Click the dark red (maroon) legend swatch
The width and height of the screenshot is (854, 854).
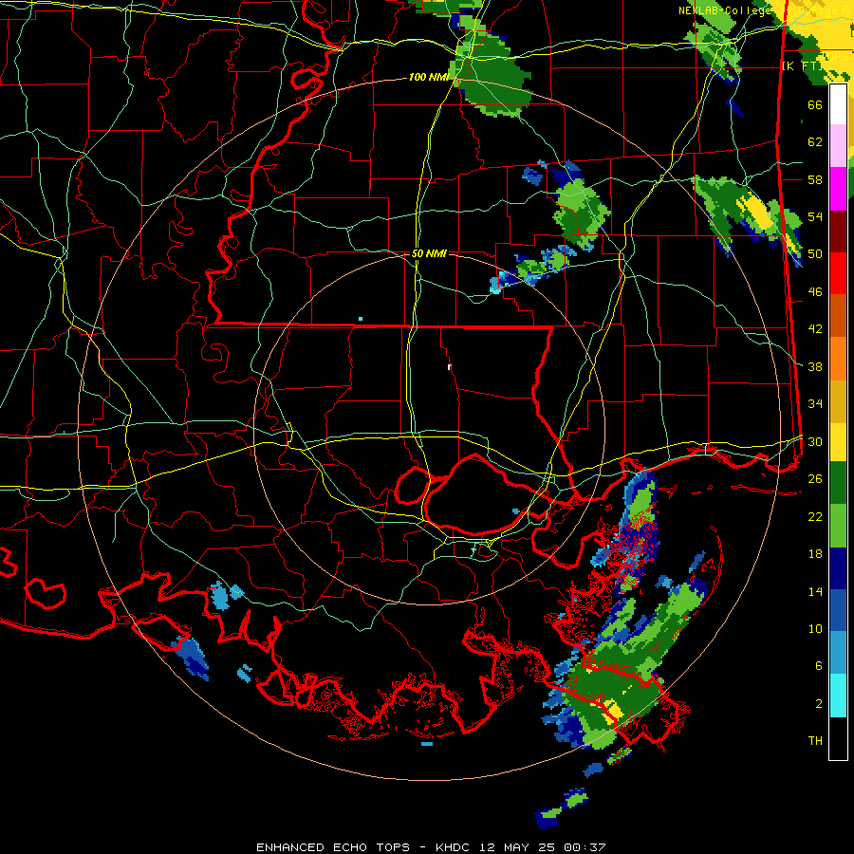click(x=838, y=232)
